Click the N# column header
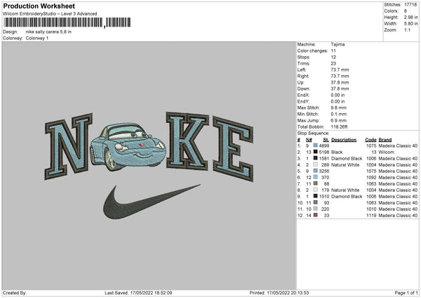 [309, 140]
